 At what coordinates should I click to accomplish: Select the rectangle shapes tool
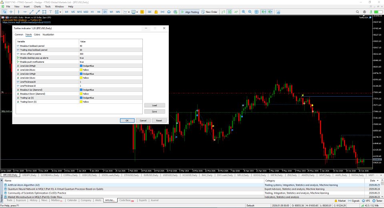click(x=44, y=12)
